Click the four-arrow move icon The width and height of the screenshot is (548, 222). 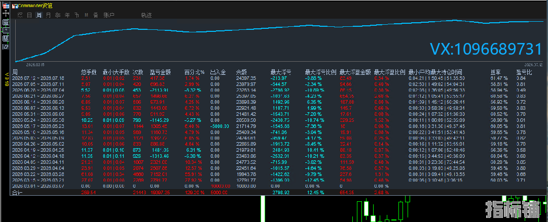[x=5, y=13]
